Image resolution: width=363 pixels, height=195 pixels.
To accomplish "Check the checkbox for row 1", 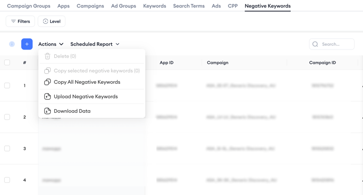I will pyautogui.click(x=7, y=85).
